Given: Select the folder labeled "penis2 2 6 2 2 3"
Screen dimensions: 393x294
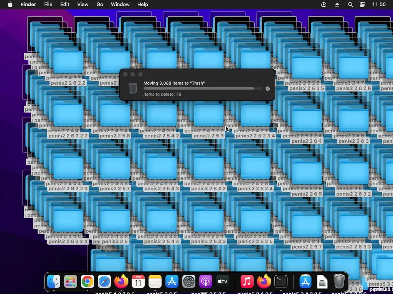Looking at the screenshot, I should [x=68, y=168].
